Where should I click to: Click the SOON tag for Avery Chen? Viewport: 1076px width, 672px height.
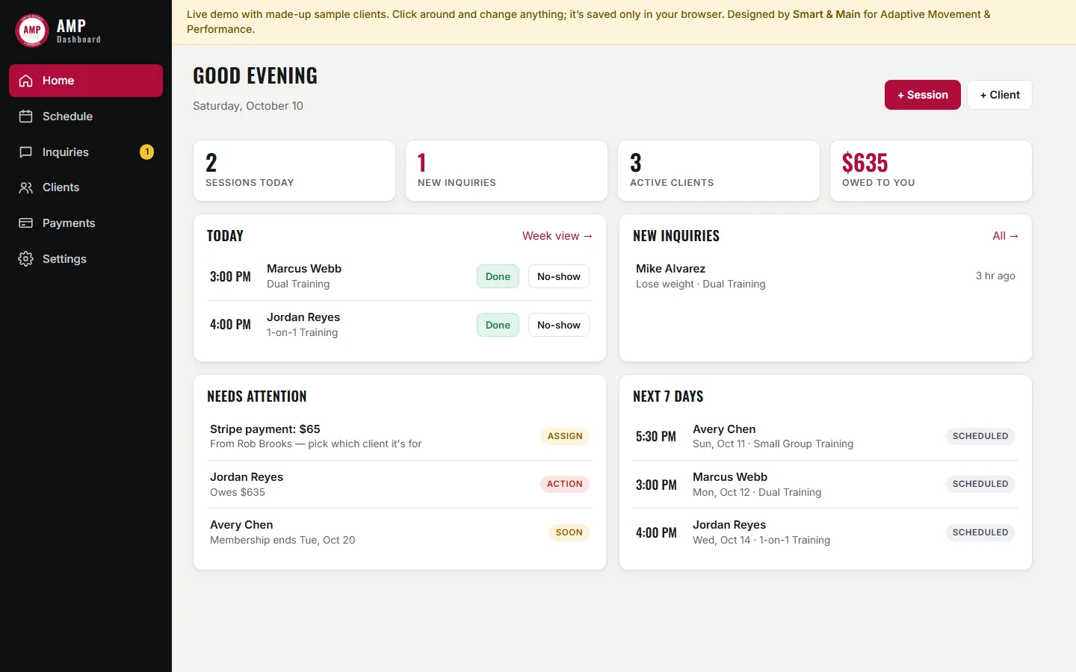coord(569,532)
